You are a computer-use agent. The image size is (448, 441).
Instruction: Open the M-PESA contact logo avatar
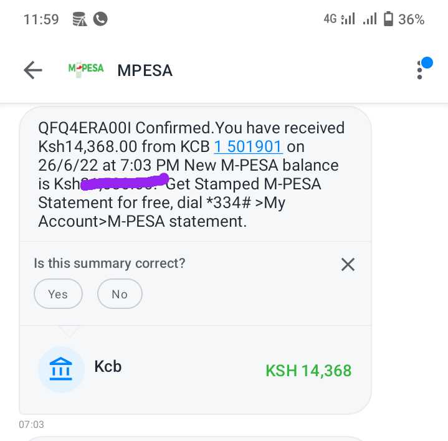(86, 69)
